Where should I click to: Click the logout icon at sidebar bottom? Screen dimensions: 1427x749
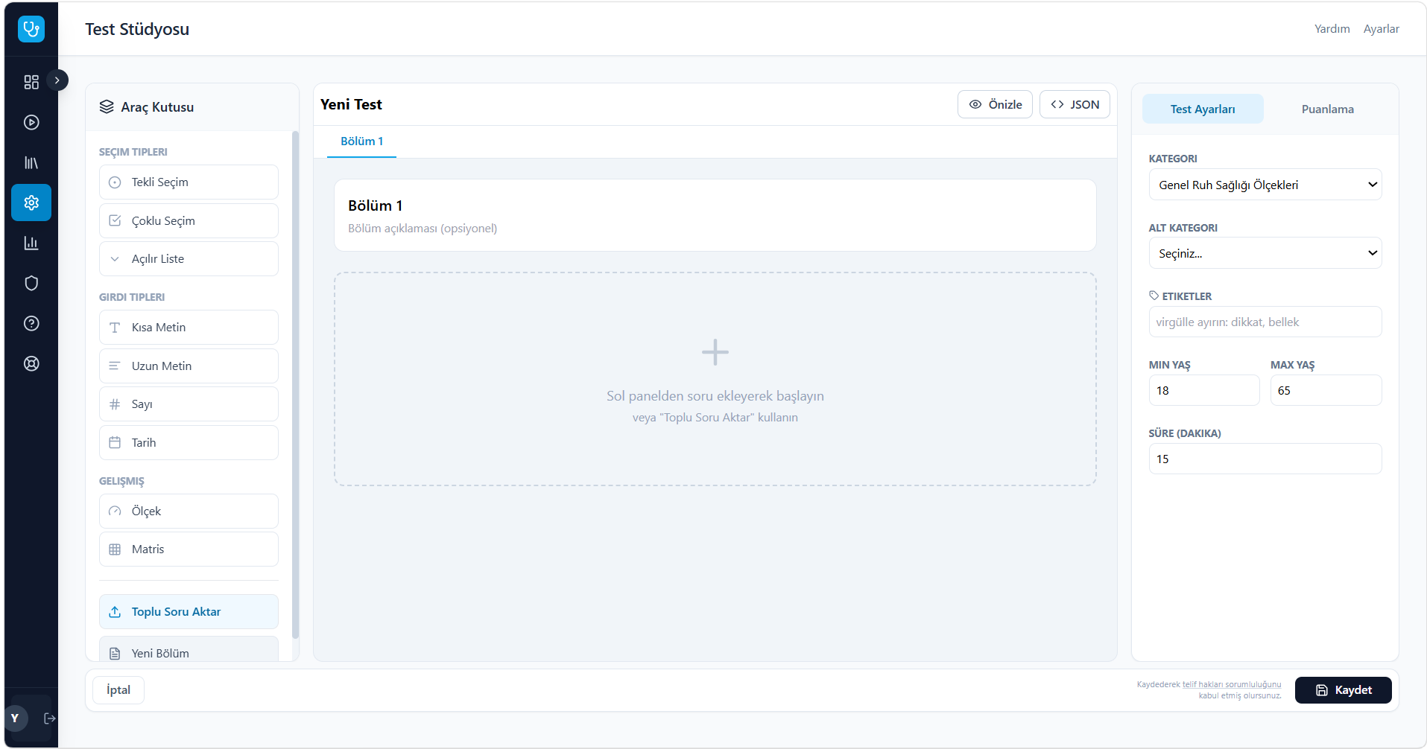pyautogui.click(x=50, y=718)
